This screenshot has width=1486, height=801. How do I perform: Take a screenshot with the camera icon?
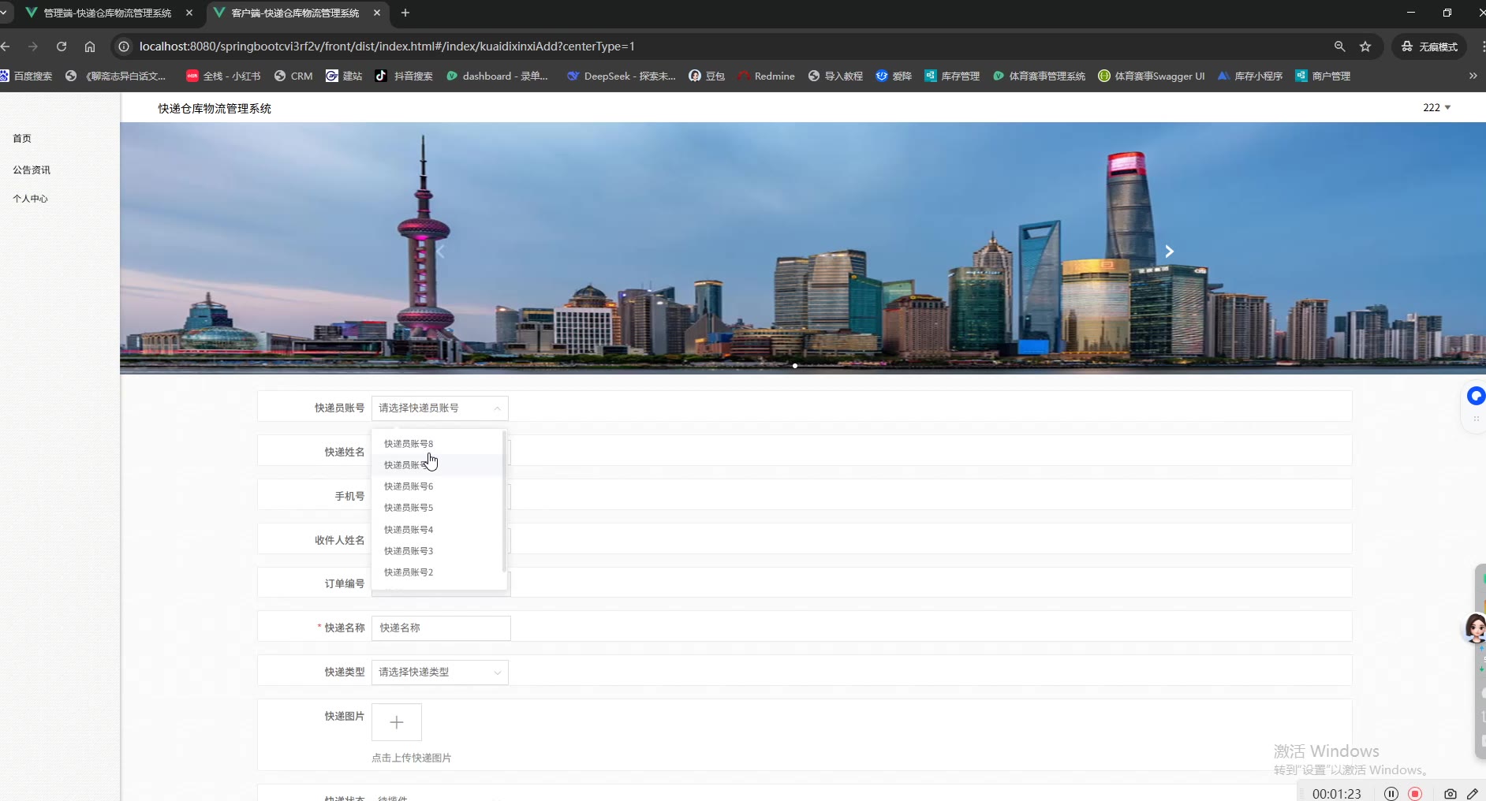tap(1450, 794)
